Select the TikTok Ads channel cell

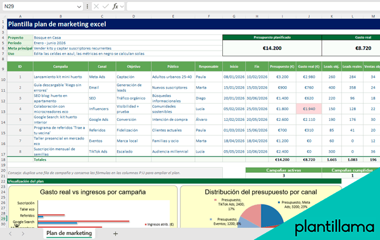102,151
